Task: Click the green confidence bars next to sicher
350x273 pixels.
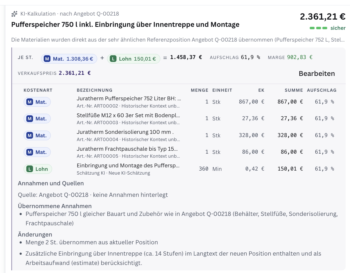Action: point(318,28)
